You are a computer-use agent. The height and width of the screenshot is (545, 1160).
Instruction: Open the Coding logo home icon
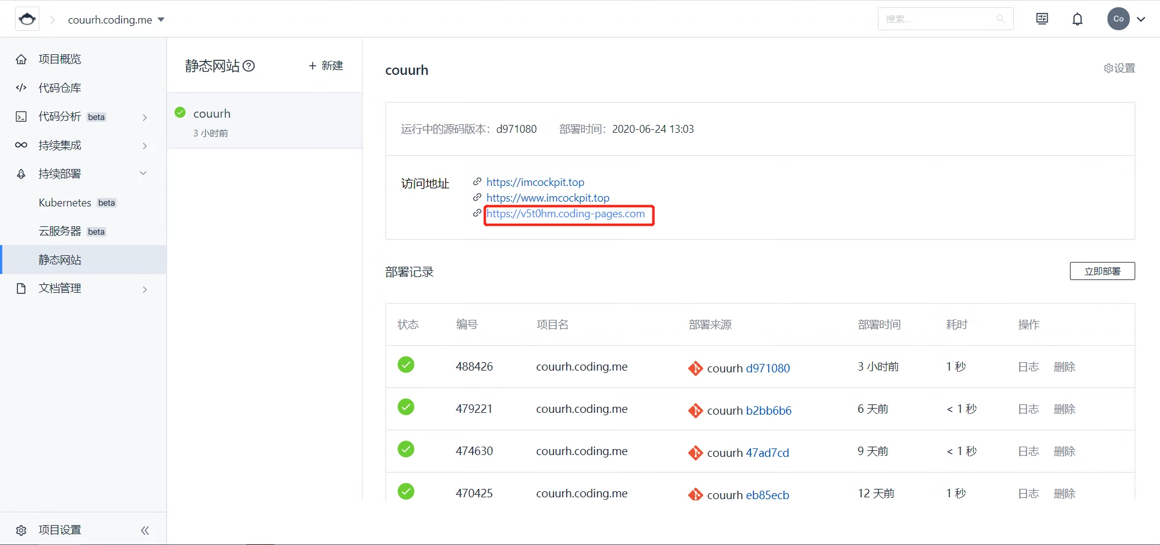point(27,19)
